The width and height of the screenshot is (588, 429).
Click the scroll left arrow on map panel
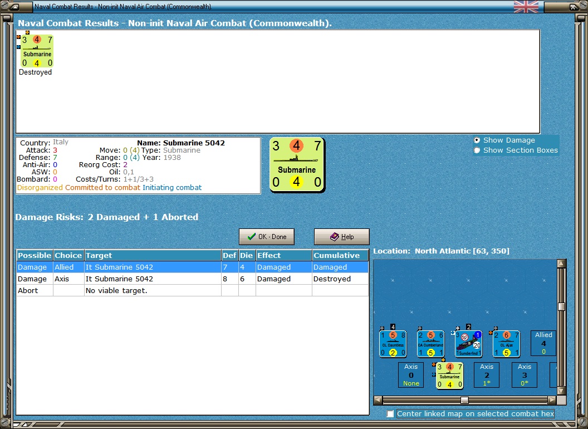click(378, 400)
